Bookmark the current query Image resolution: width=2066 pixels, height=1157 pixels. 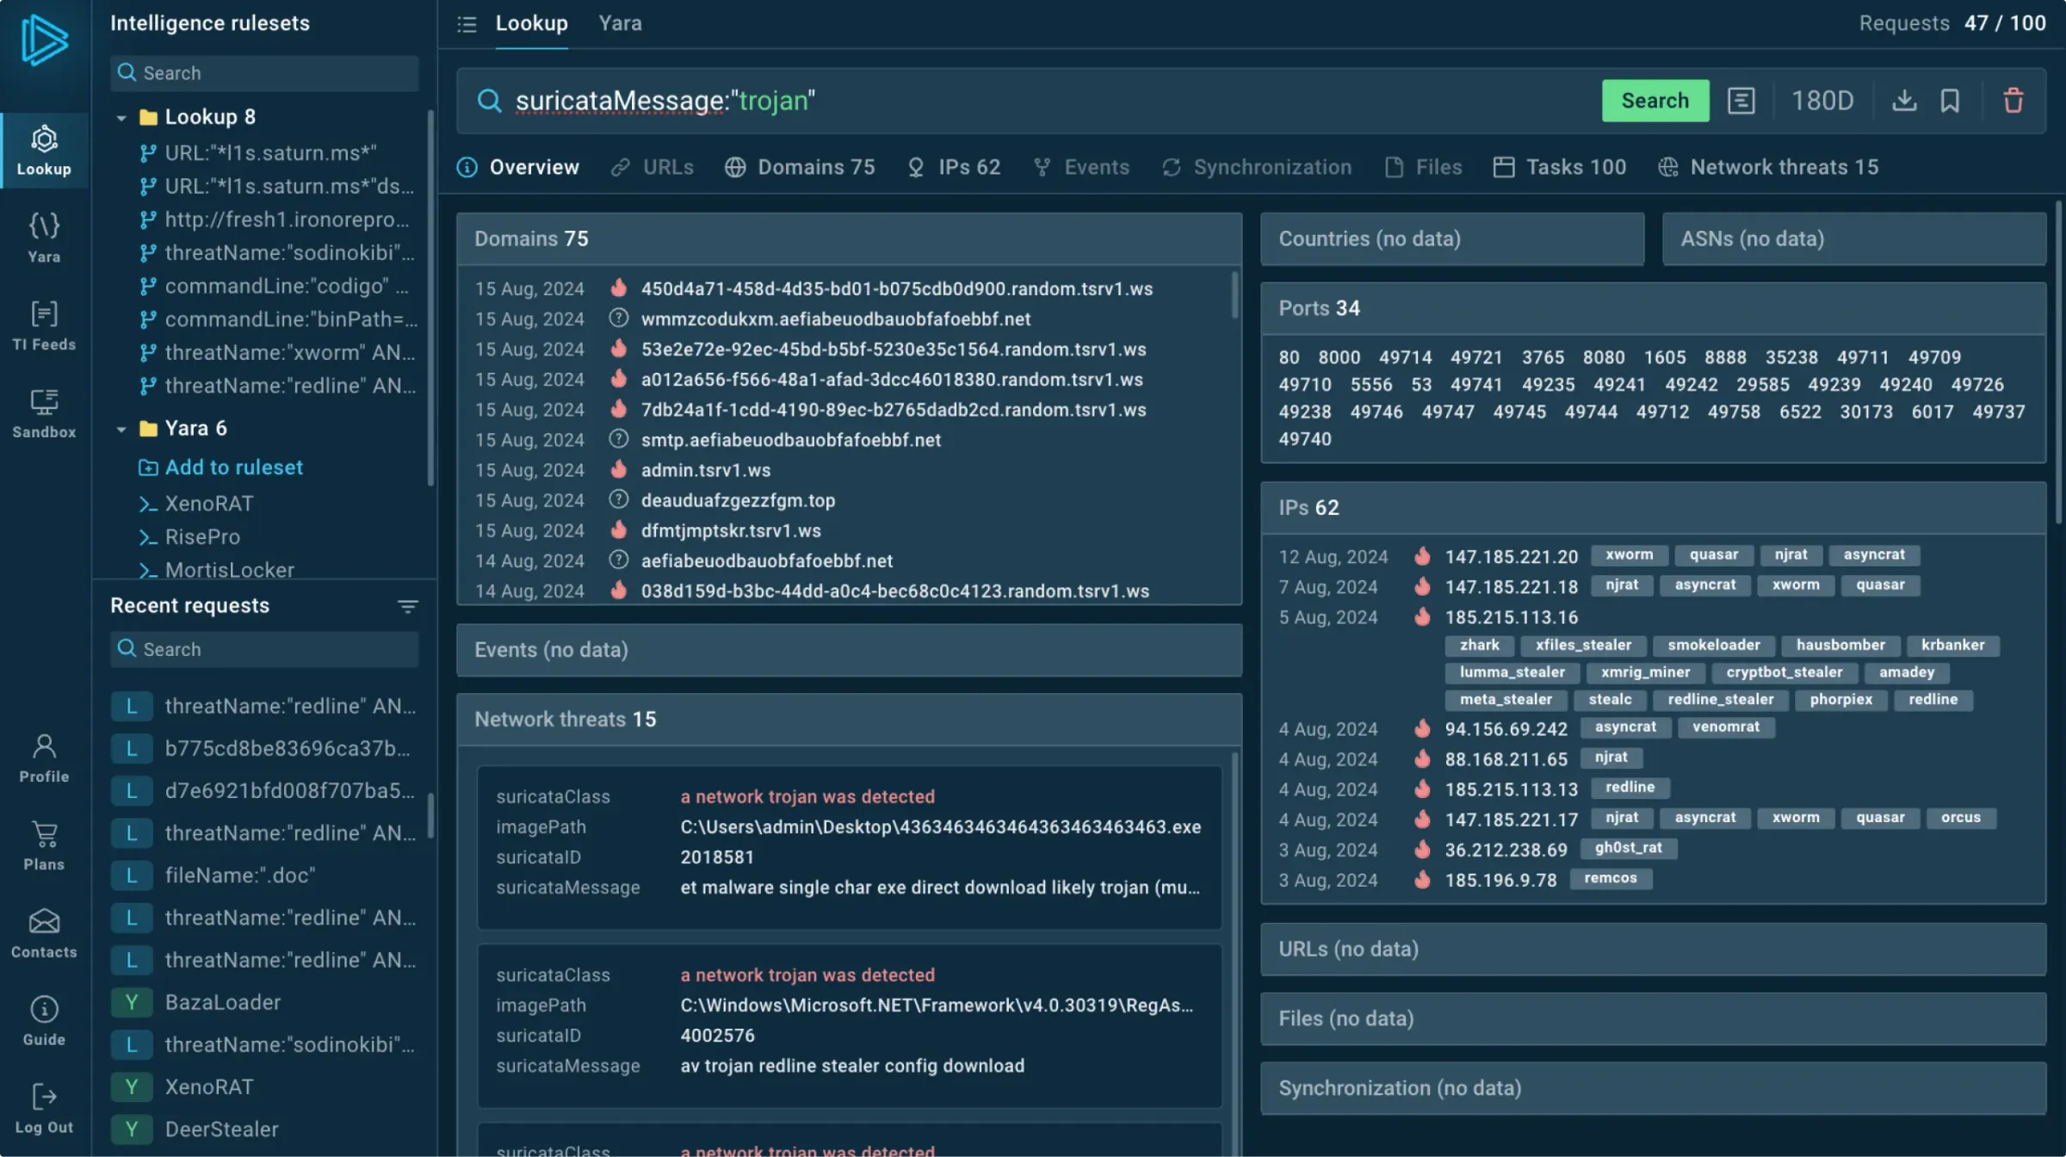click(x=1950, y=101)
